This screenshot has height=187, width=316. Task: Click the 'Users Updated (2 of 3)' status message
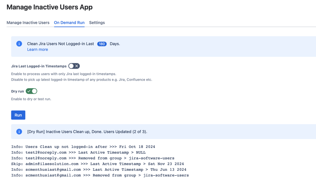(87, 132)
